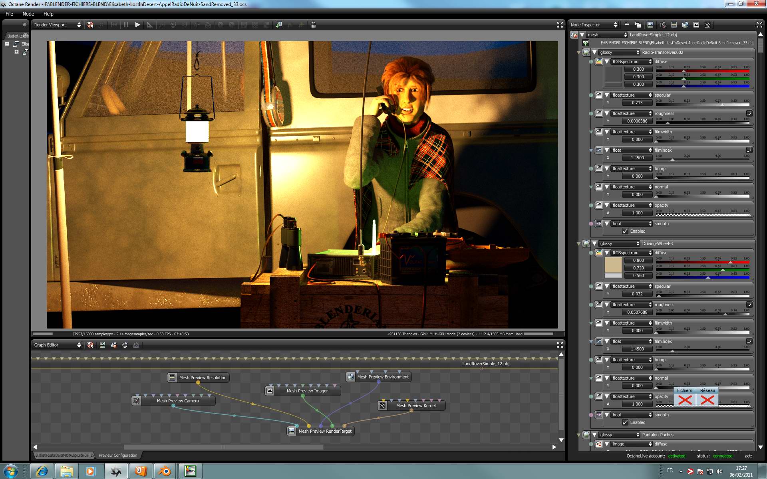Open the Node menu
767x479 pixels.
pyautogui.click(x=28, y=14)
